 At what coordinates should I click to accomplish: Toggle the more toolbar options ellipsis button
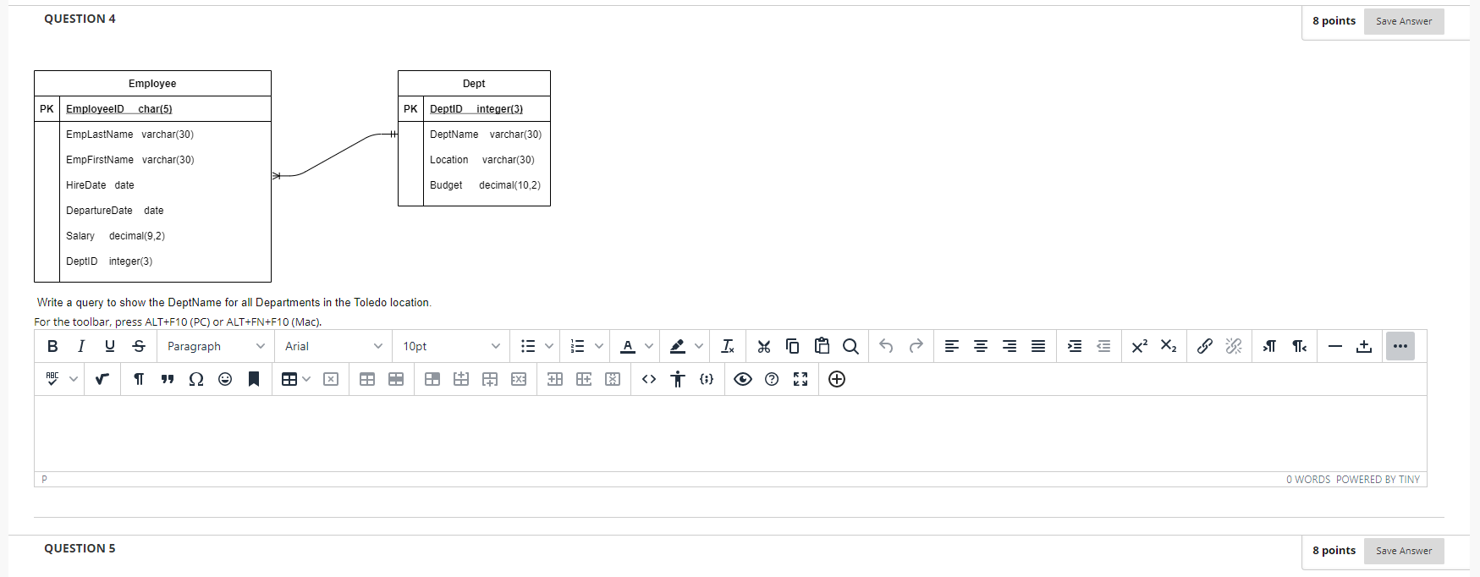pyautogui.click(x=1400, y=346)
